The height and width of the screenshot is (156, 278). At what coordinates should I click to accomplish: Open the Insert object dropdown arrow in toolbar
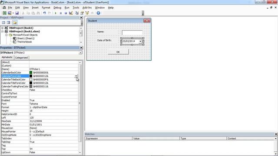point(13,13)
